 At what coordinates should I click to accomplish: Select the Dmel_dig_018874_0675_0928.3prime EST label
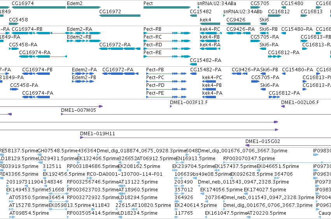point(141,151)
